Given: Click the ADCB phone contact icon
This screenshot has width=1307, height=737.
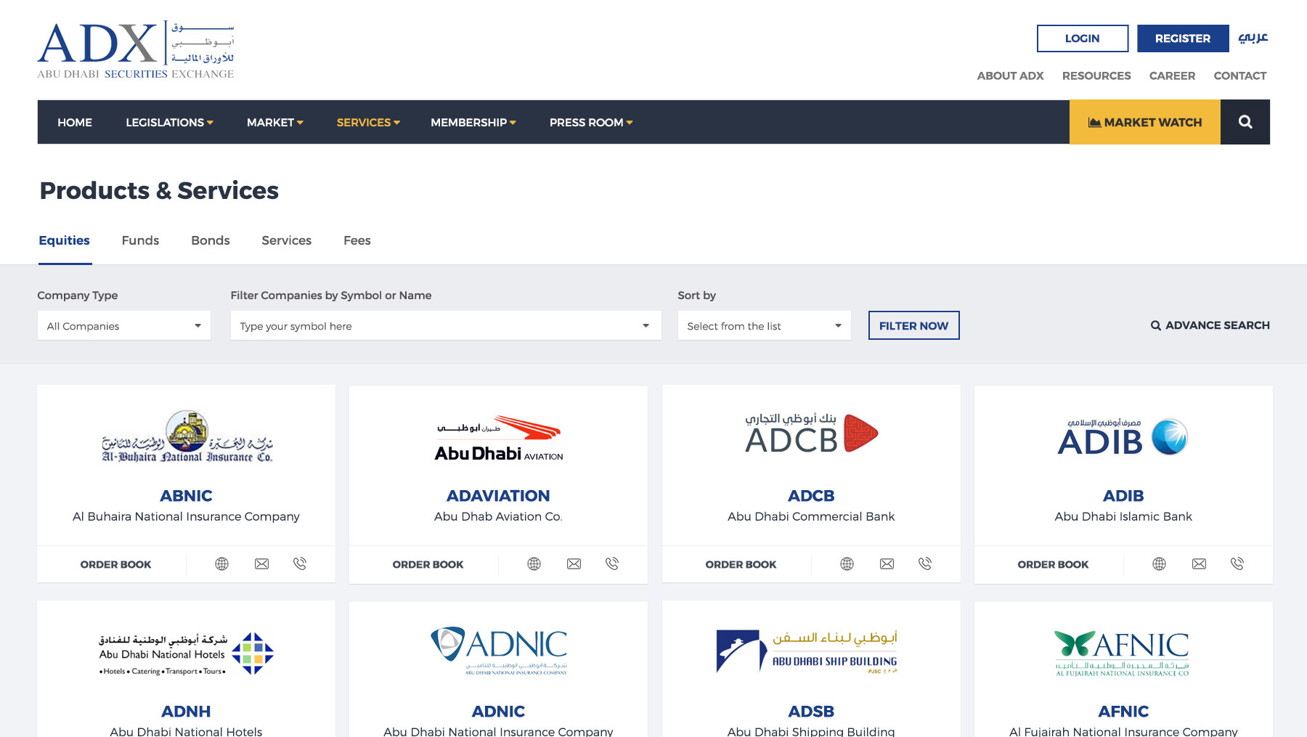Looking at the screenshot, I should coord(924,563).
